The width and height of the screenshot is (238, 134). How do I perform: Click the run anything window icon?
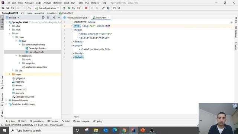tap(114, 8)
